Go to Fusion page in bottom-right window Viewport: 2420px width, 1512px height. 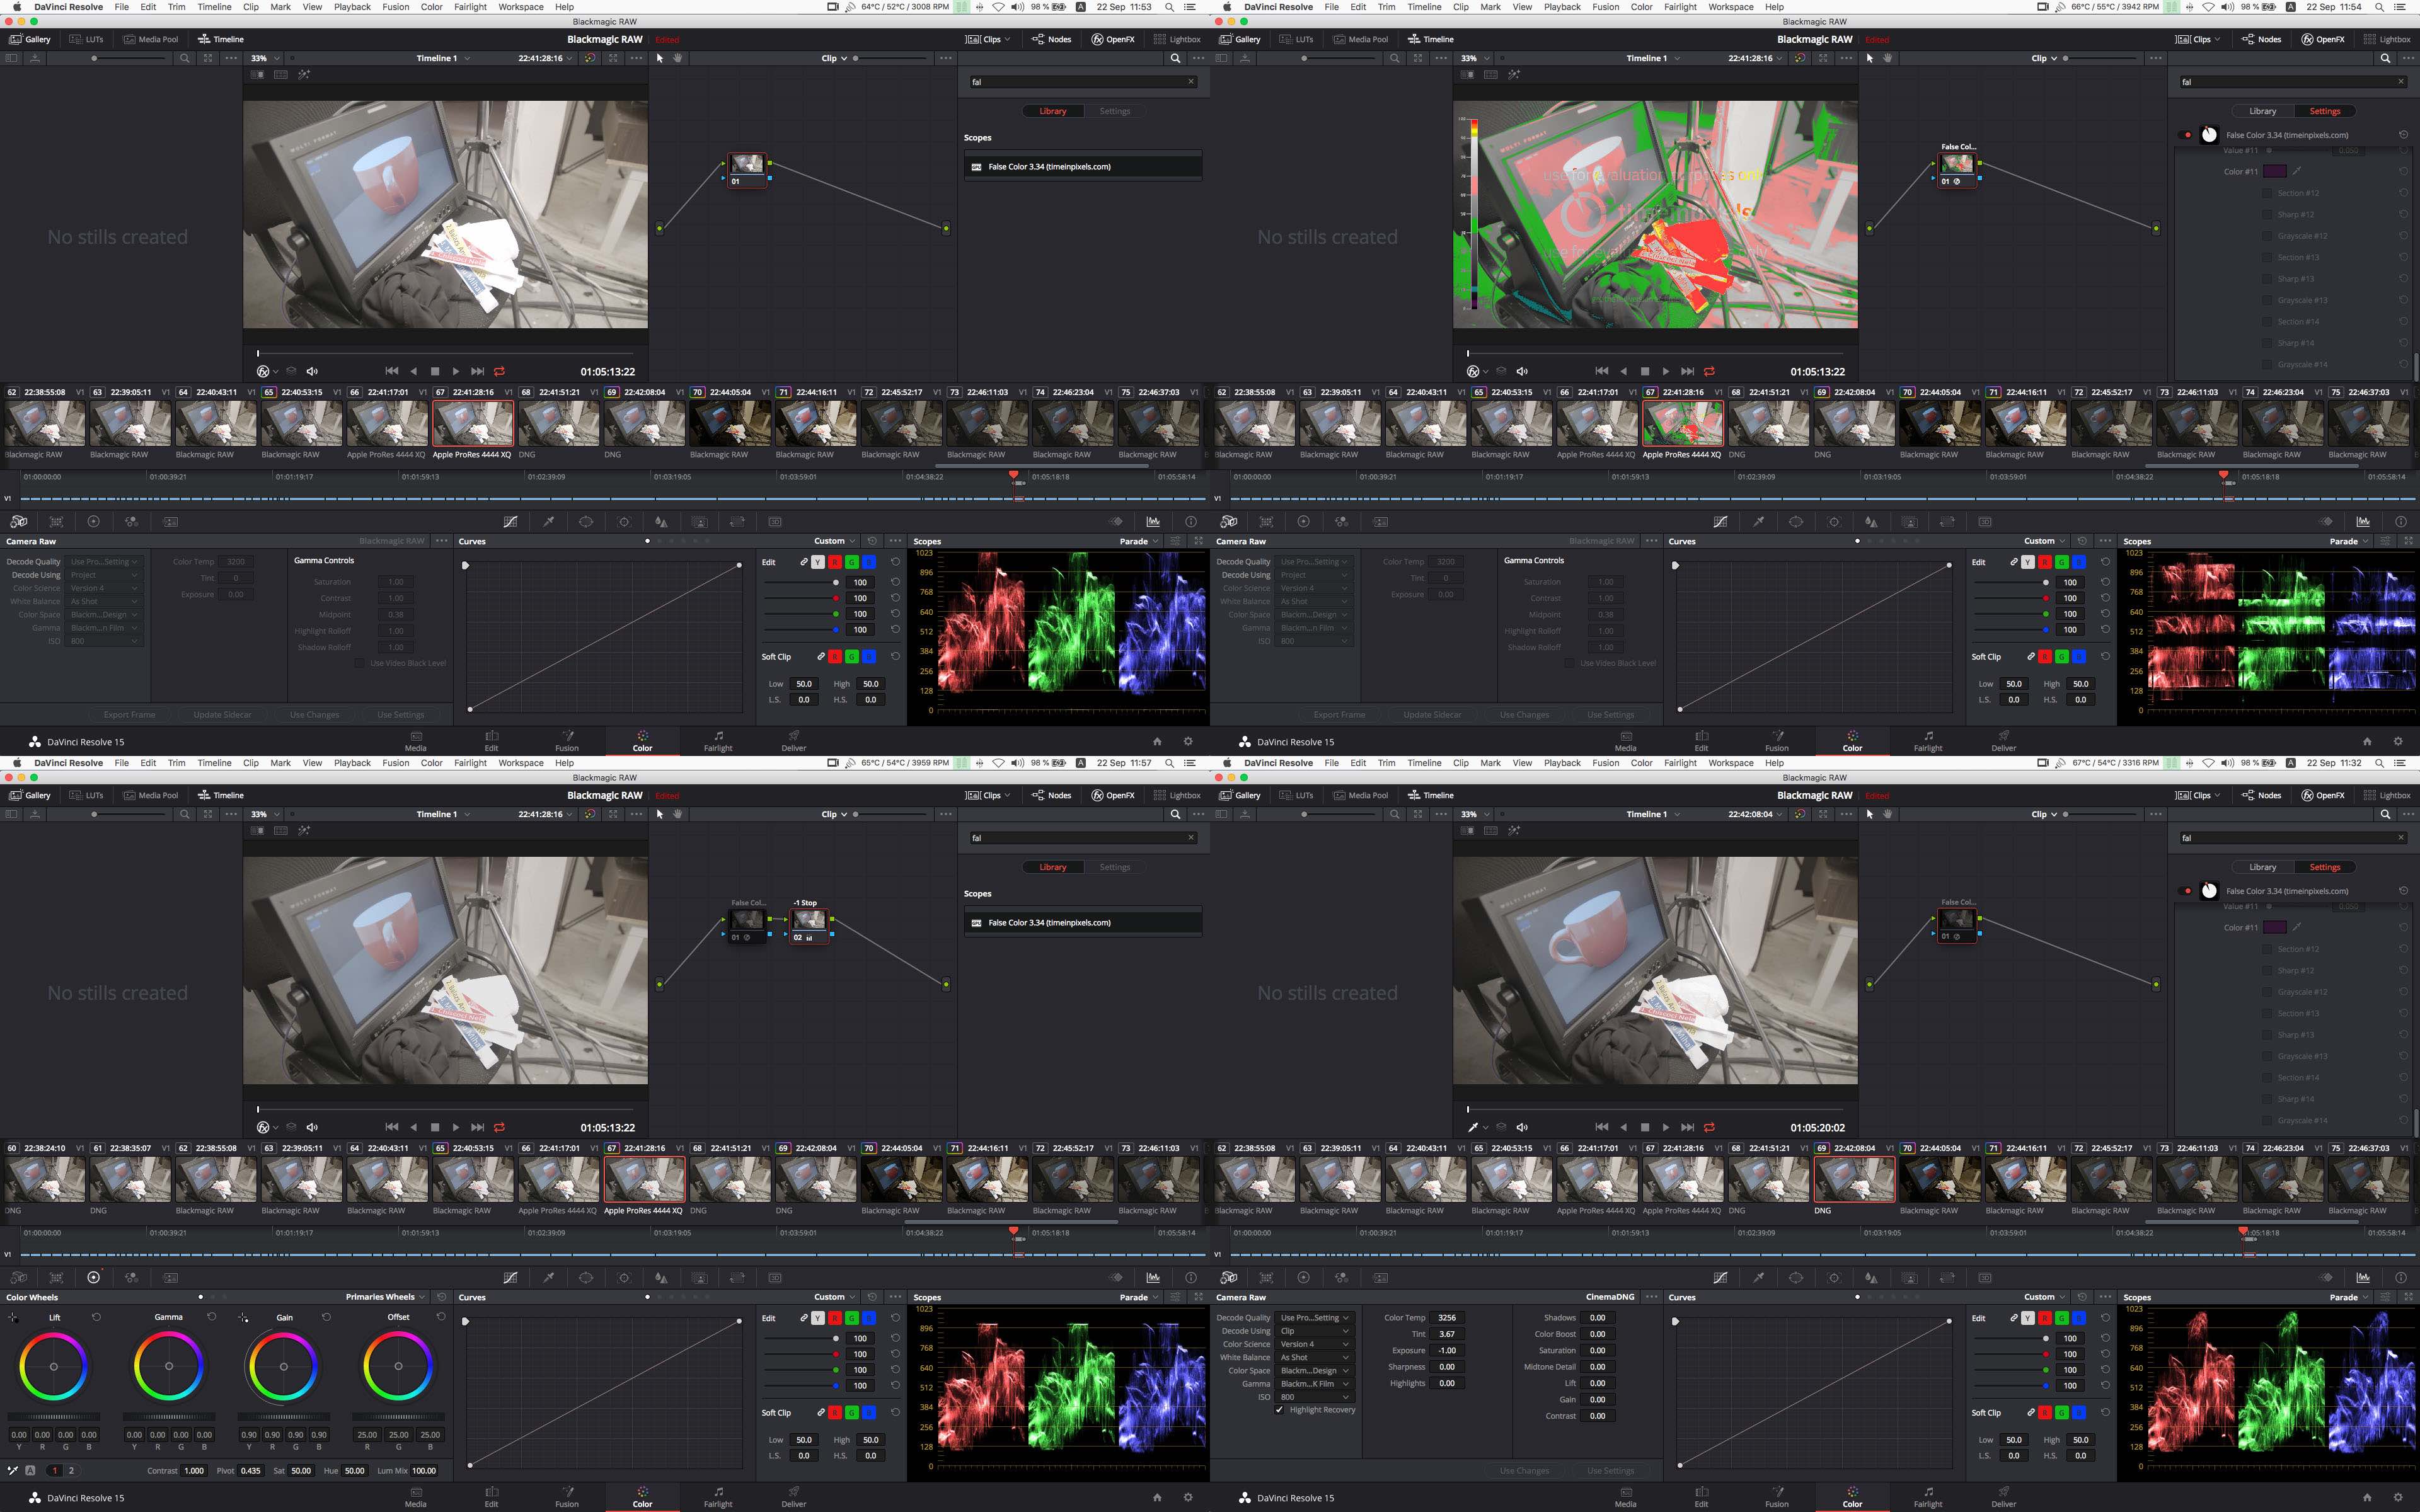1777,1496
